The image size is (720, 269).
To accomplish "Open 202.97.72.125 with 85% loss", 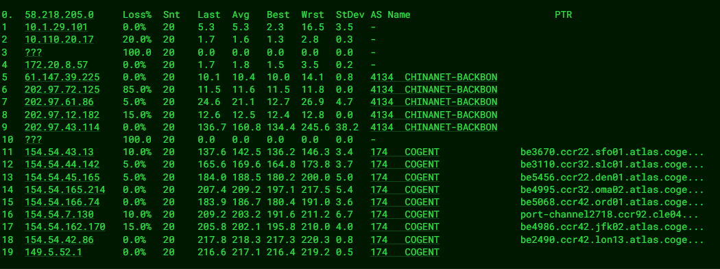I will 62,90.
